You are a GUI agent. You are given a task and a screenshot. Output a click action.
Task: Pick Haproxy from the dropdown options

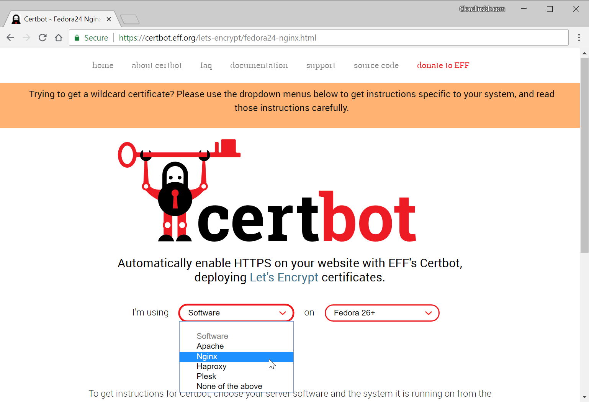pos(236,366)
